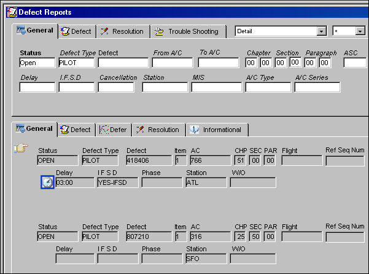Click the Defect Type filter field showing PILOT
This screenshot has width=369, height=274.
(77, 63)
